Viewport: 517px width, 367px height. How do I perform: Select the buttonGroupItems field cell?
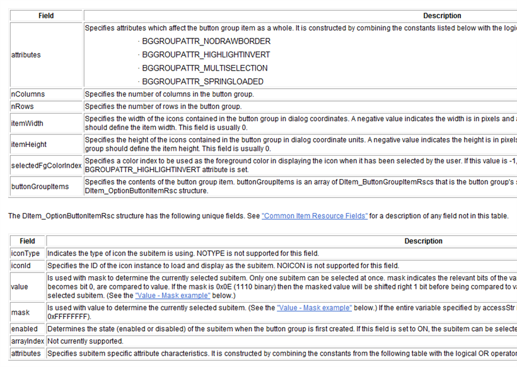[x=46, y=187]
